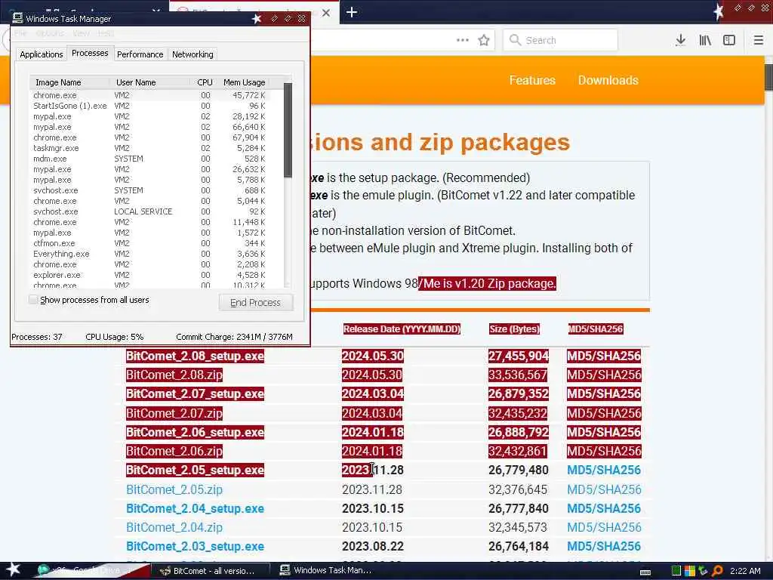Click the orange magnifier tray icon
This screenshot has height=580, width=773.
tap(717, 571)
